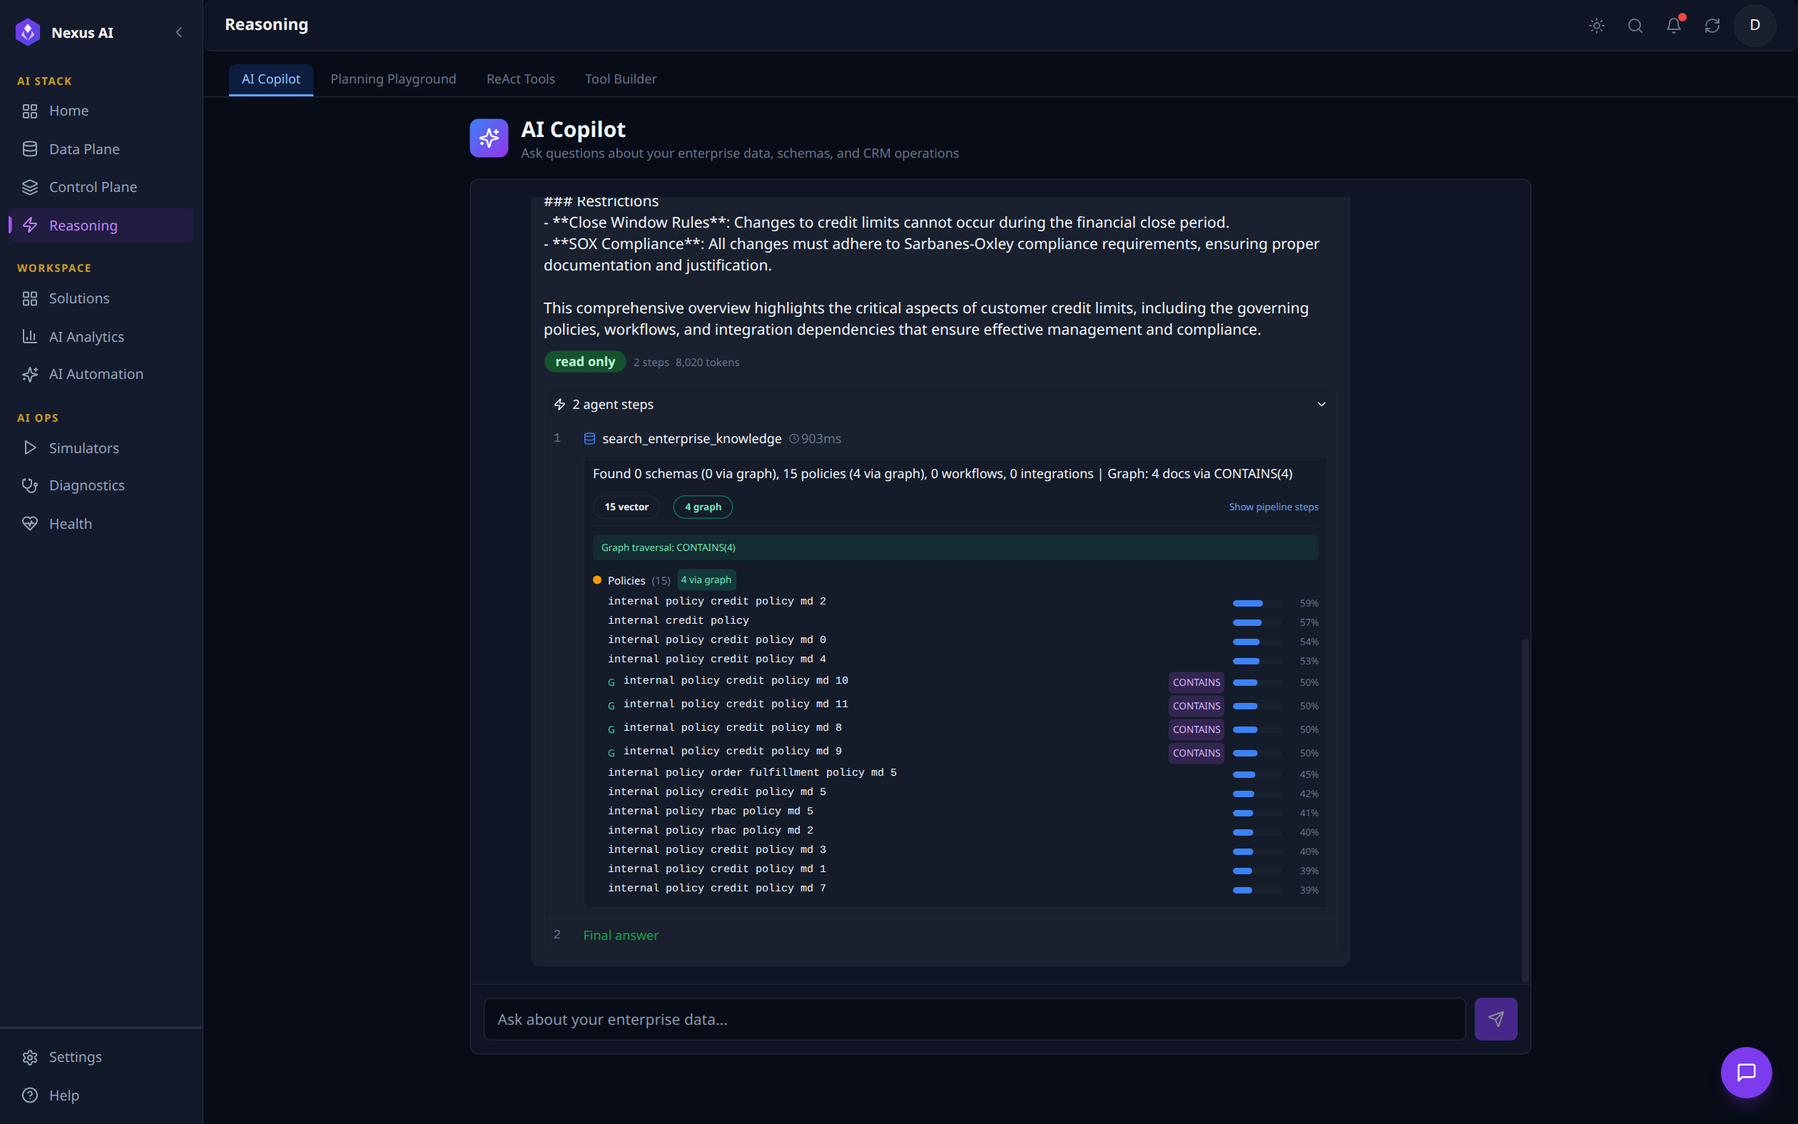The image size is (1798, 1124).
Task: Click the 8,020 tokens label
Action: (706, 362)
